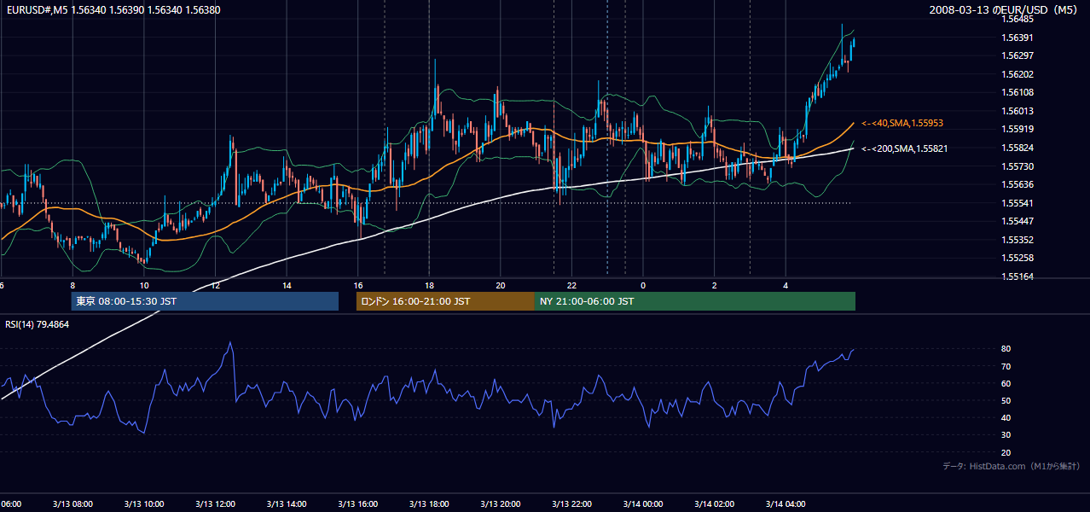Image resolution: width=1090 pixels, height=512 pixels.
Task: Click price axis value 1.55447
Action: point(1017,221)
